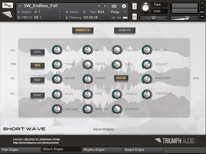Click the PREAMP knob
Image resolution: width=206 pixels, height=154 pixels.
click(57, 109)
